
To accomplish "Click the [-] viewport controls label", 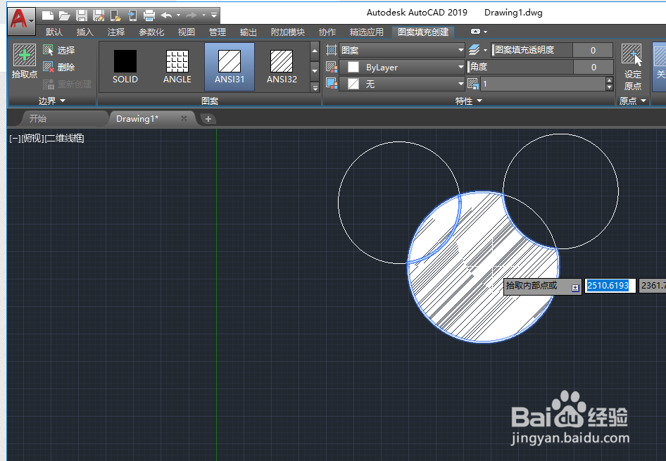I will pos(15,139).
